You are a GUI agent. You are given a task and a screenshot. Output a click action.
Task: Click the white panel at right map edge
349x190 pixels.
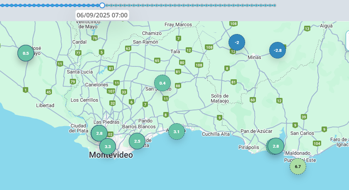pyautogui.click(x=347, y=40)
